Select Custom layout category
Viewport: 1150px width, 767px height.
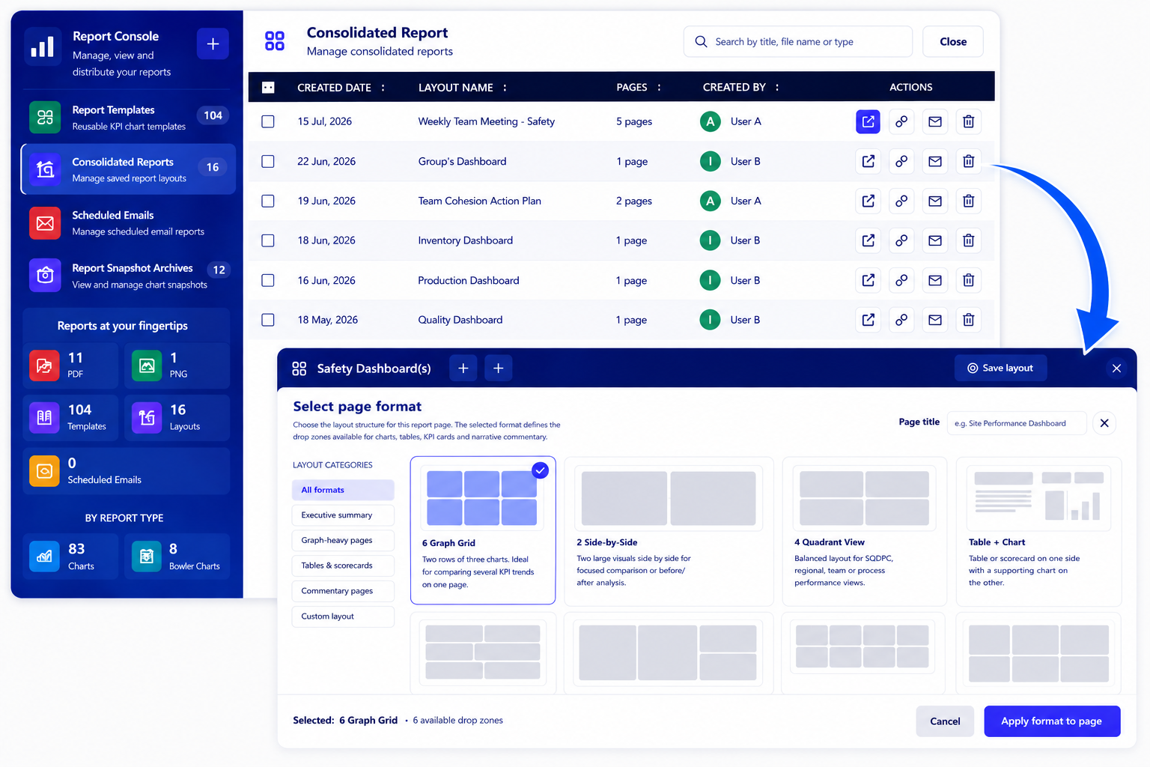pos(343,616)
